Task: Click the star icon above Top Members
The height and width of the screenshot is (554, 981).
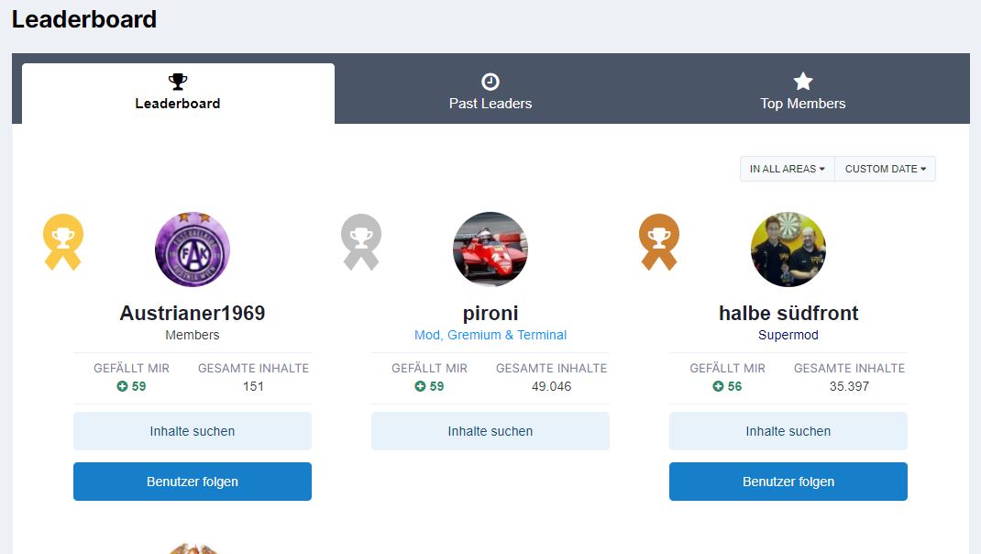Action: (x=803, y=82)
